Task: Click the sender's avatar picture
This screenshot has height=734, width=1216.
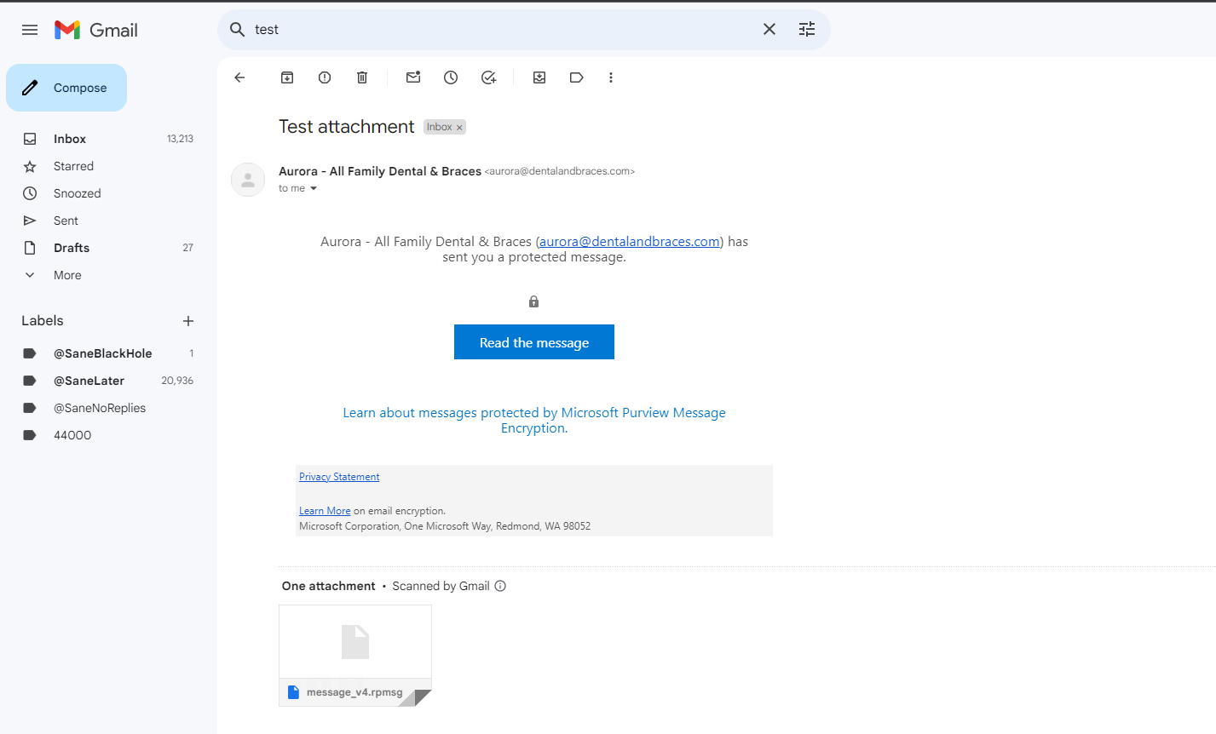Action: [x=248, y=180]
